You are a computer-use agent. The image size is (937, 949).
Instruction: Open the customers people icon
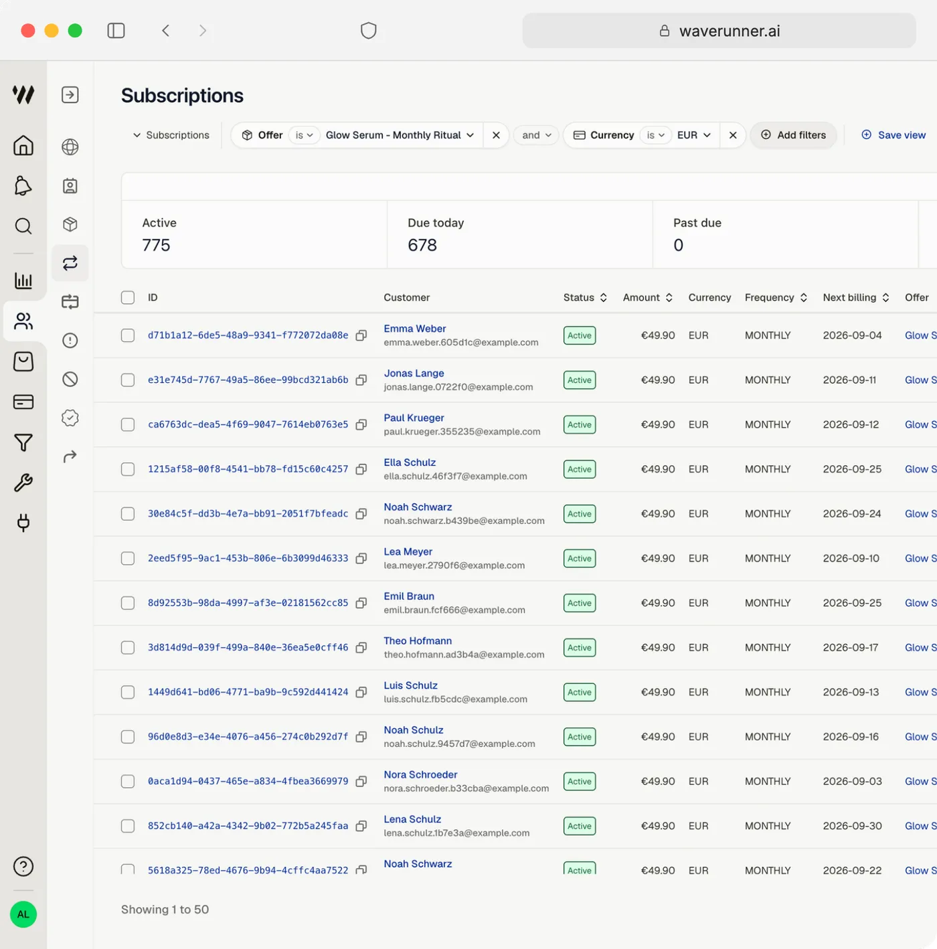[23, 321]
